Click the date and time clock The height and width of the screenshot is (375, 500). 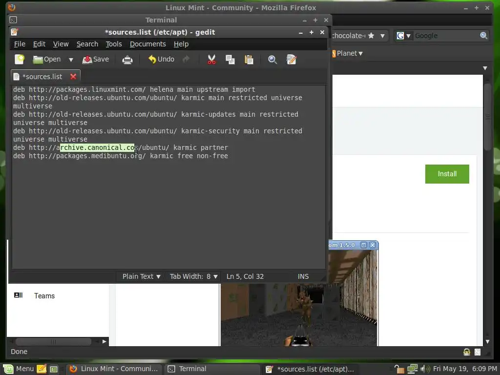point(465,369)
